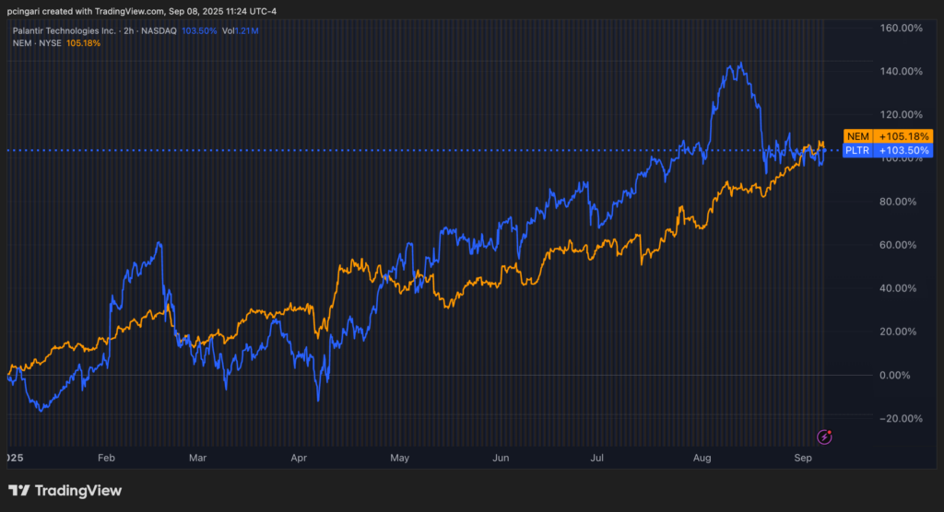Click the May date label on time axis
Image resolution: width=944 pixels, height=512 pixels.
click(400, 458)
